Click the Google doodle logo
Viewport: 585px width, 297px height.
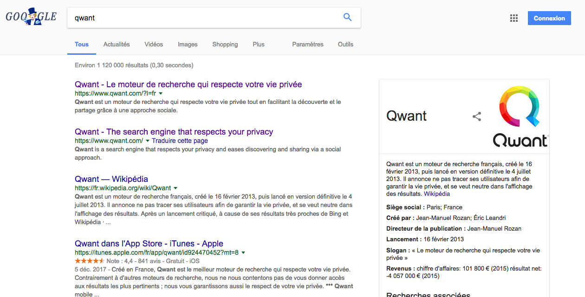coord(31,18)
